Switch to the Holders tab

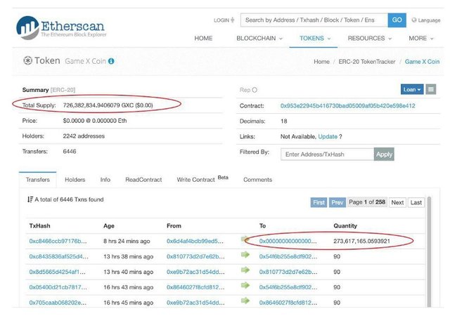[x=75, y=180]
